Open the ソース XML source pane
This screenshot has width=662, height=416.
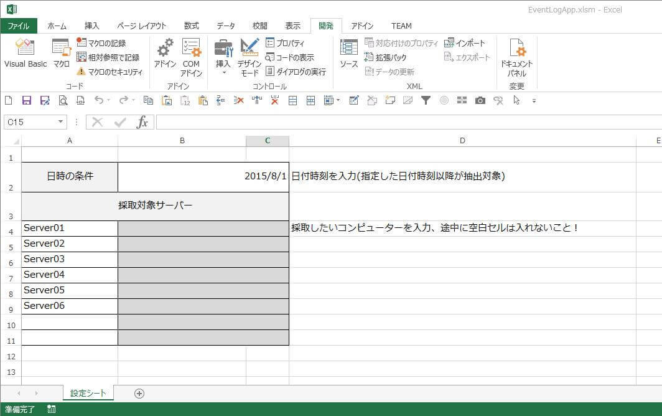tap(348, 53)
